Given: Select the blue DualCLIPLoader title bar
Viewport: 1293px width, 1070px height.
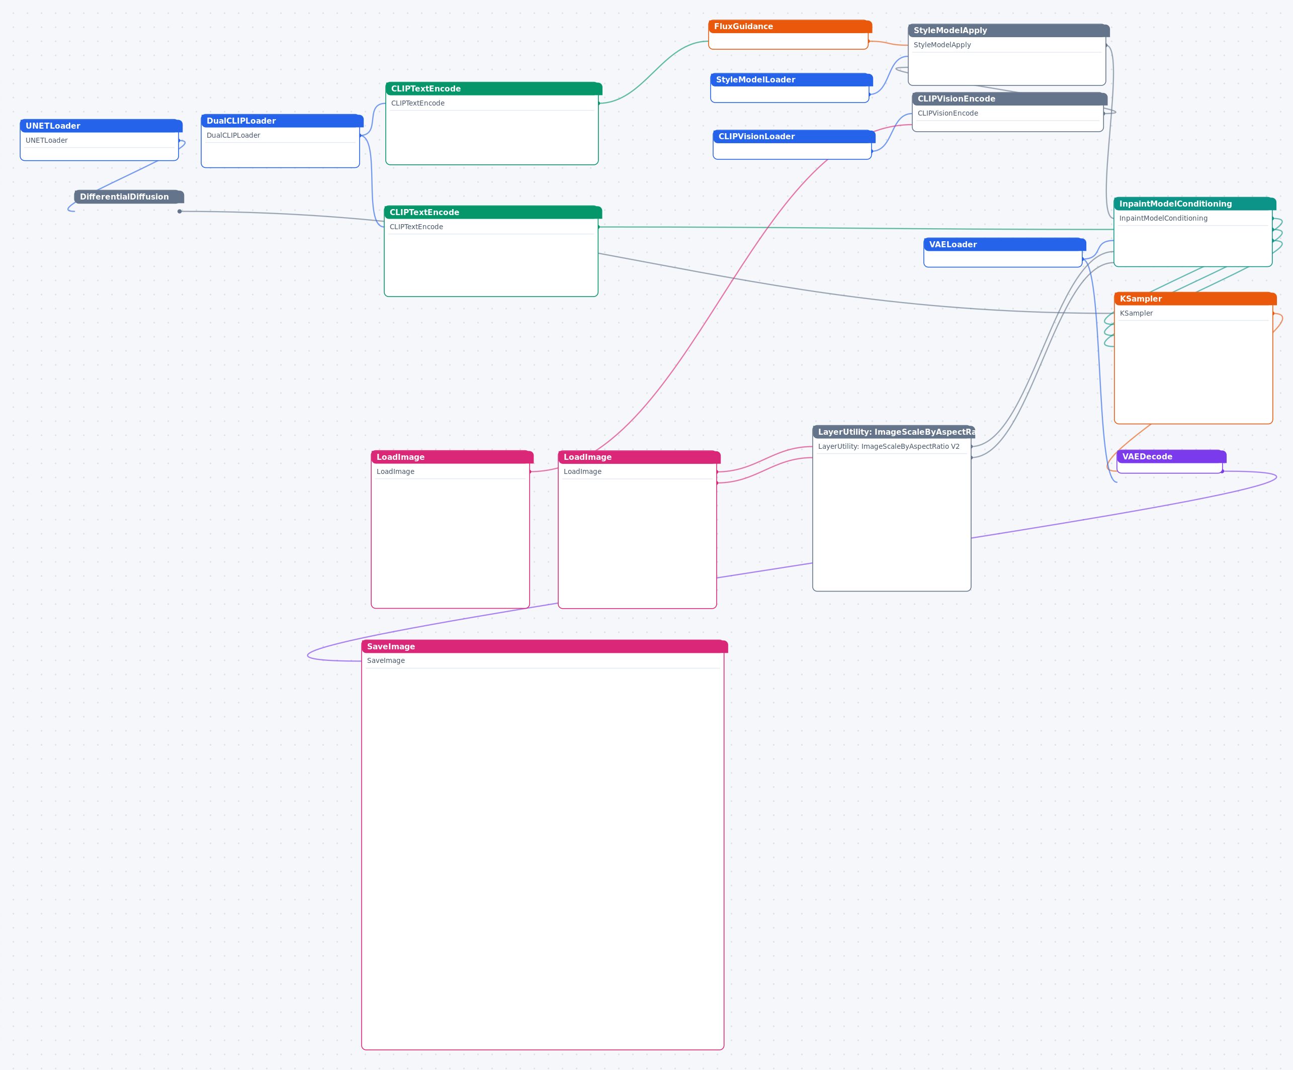Looking at the screenshot, I should point(282,121).
